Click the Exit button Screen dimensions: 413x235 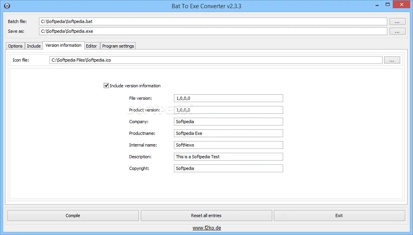pyautogui.click(x=339, y=216)
